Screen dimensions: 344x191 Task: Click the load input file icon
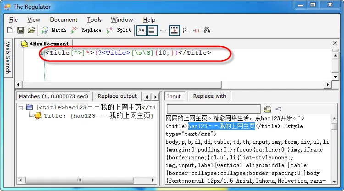pyautogui.click(x=267, y=109)
